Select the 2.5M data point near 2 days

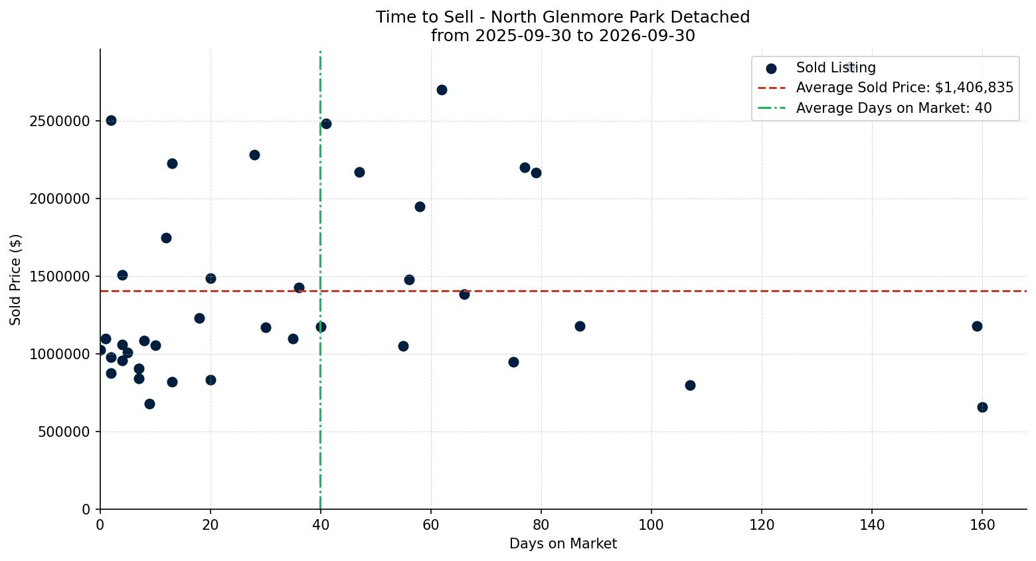pos(111,120)
